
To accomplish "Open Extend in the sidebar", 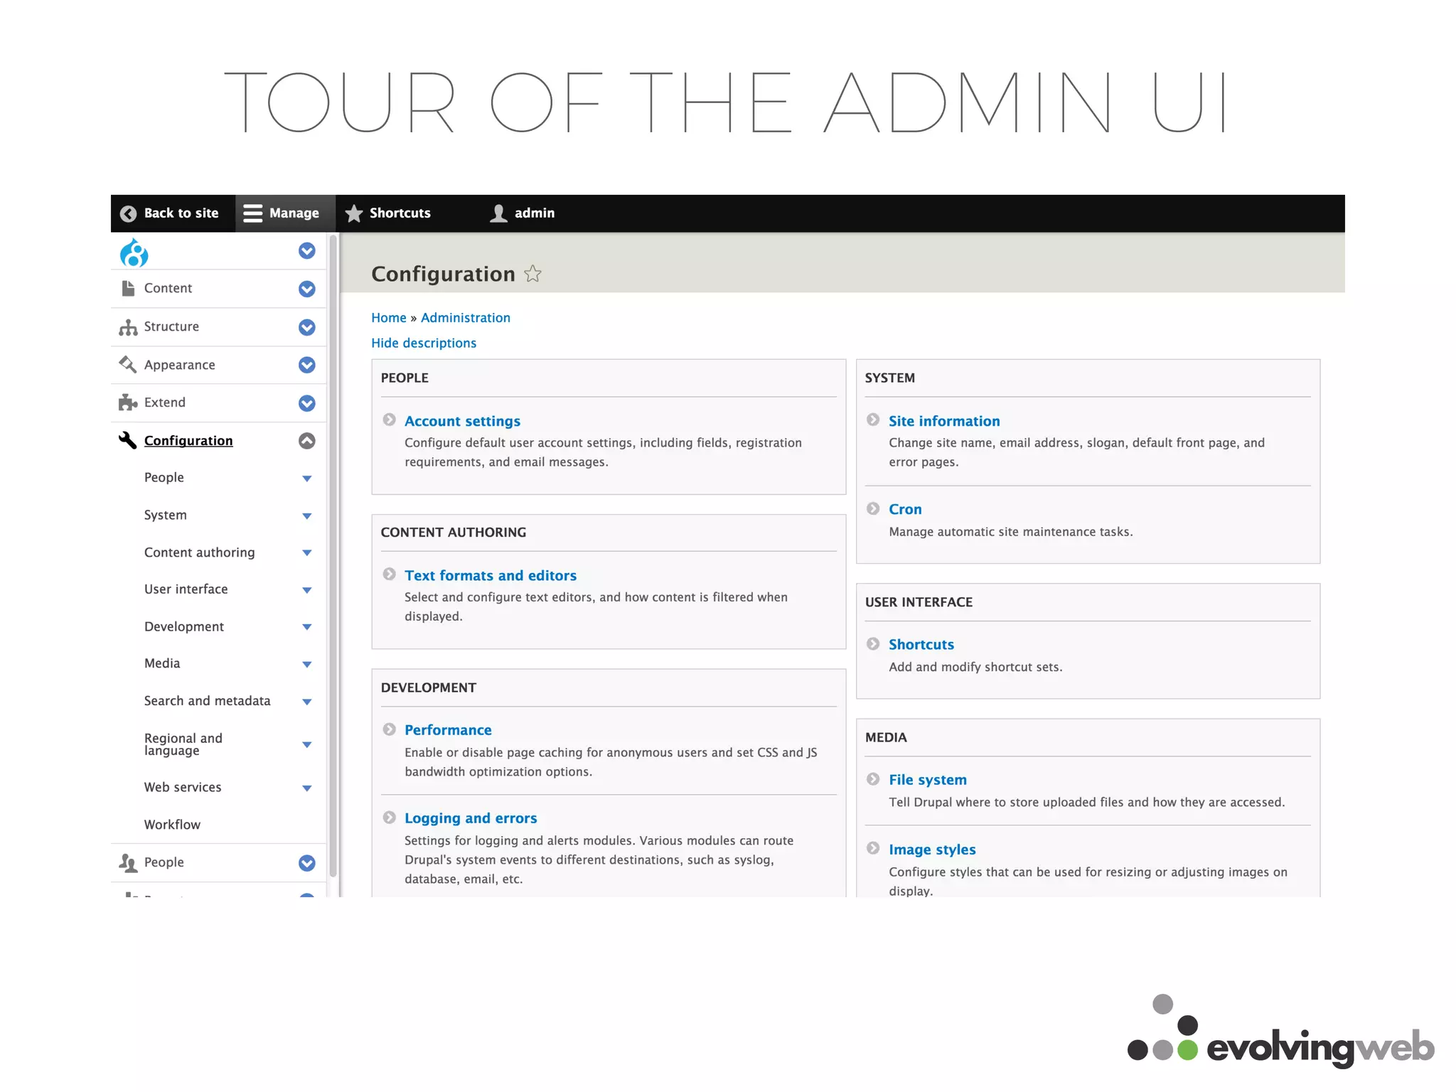I will pyautogui.click(x=164, y=402).
